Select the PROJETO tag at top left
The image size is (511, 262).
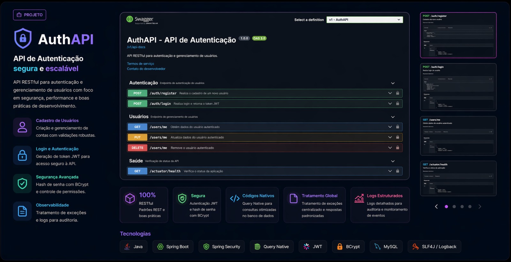click(x=30, y=15)
